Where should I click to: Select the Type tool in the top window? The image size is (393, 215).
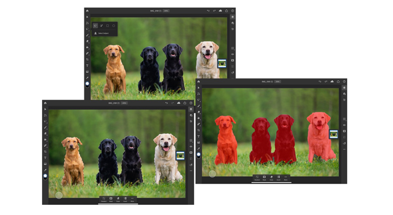[87, 65]
